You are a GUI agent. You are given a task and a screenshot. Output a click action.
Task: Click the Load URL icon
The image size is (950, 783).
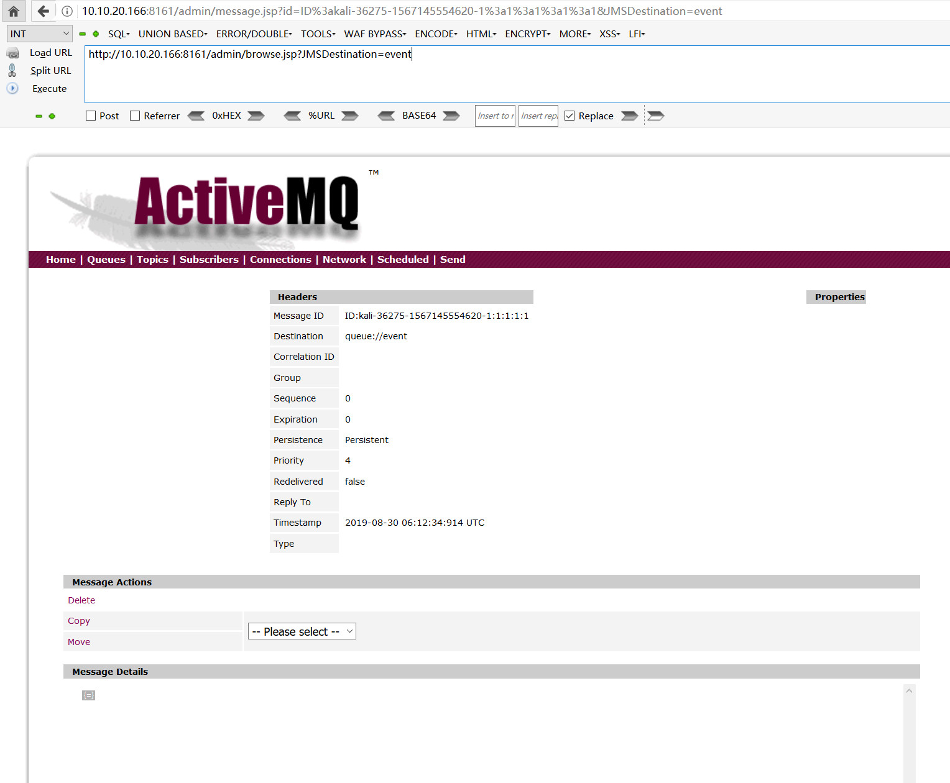pos(12,53)
